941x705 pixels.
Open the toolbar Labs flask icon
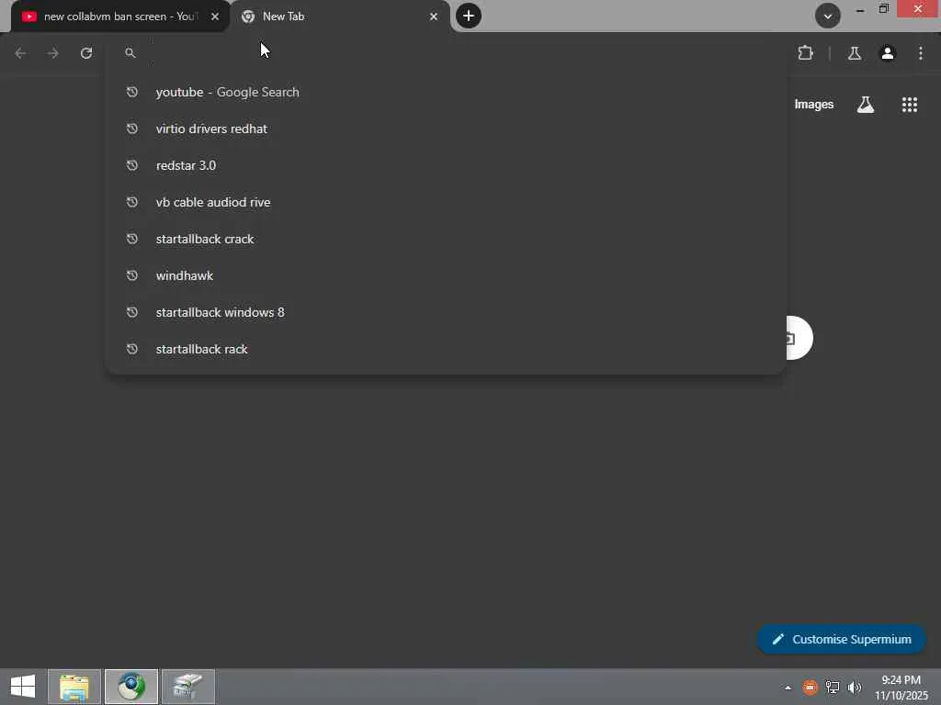pos(855,53)
